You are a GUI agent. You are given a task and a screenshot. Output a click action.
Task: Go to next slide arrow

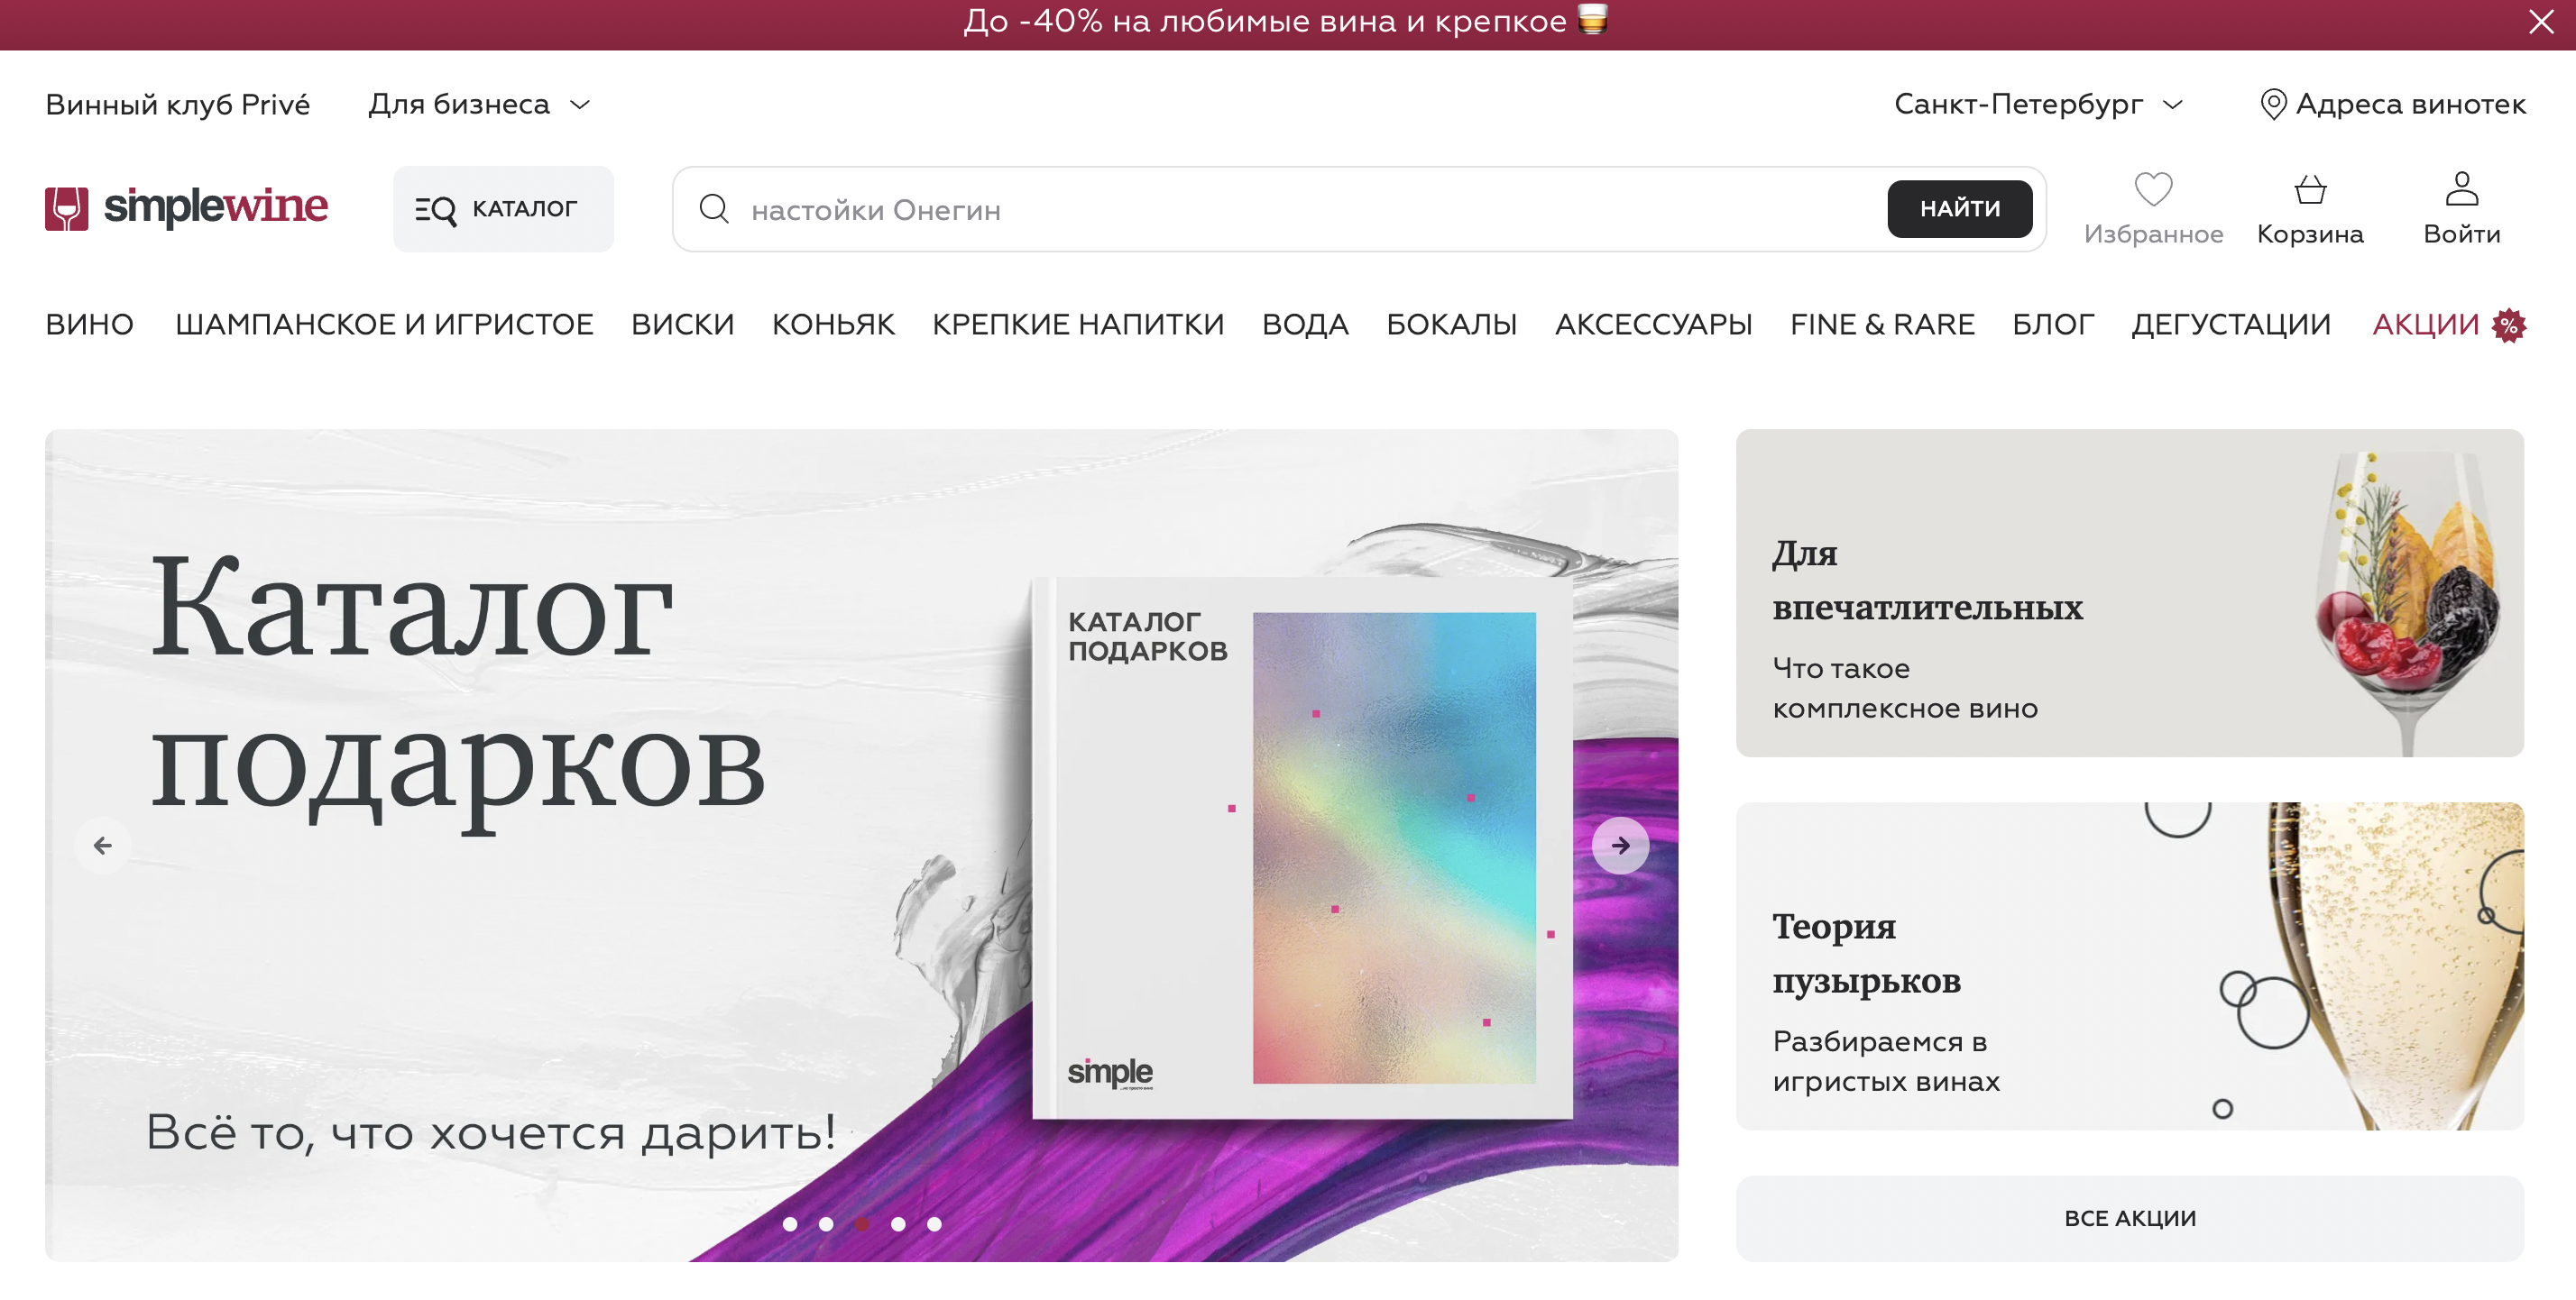[x=1620, y=846]
